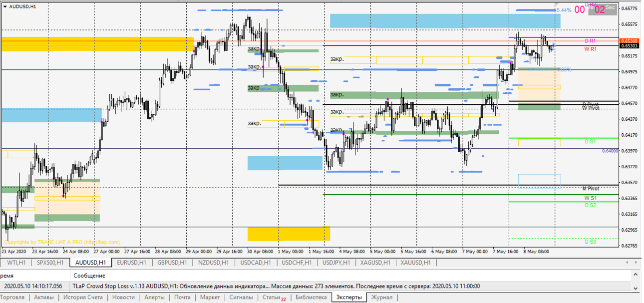Viewport: 644px width, 303px height.
Task: Click the D S2 support level label
Action: 590,205
